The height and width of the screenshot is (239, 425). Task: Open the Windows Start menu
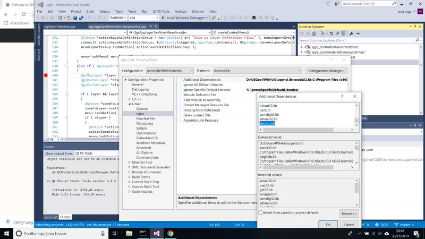pos(6,233)
